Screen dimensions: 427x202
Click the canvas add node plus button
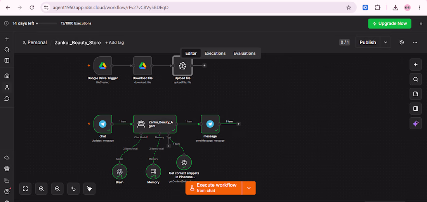(x=416, y=64)
